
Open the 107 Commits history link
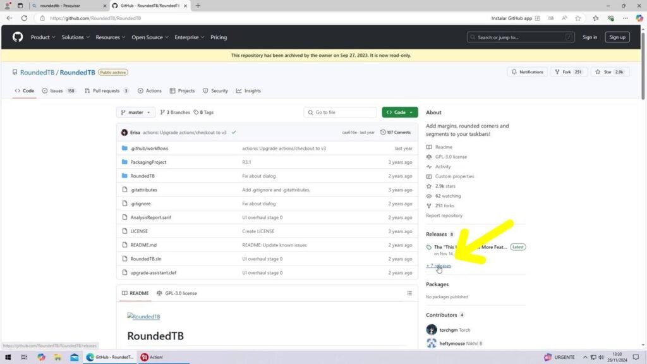(x=396, y=133)
